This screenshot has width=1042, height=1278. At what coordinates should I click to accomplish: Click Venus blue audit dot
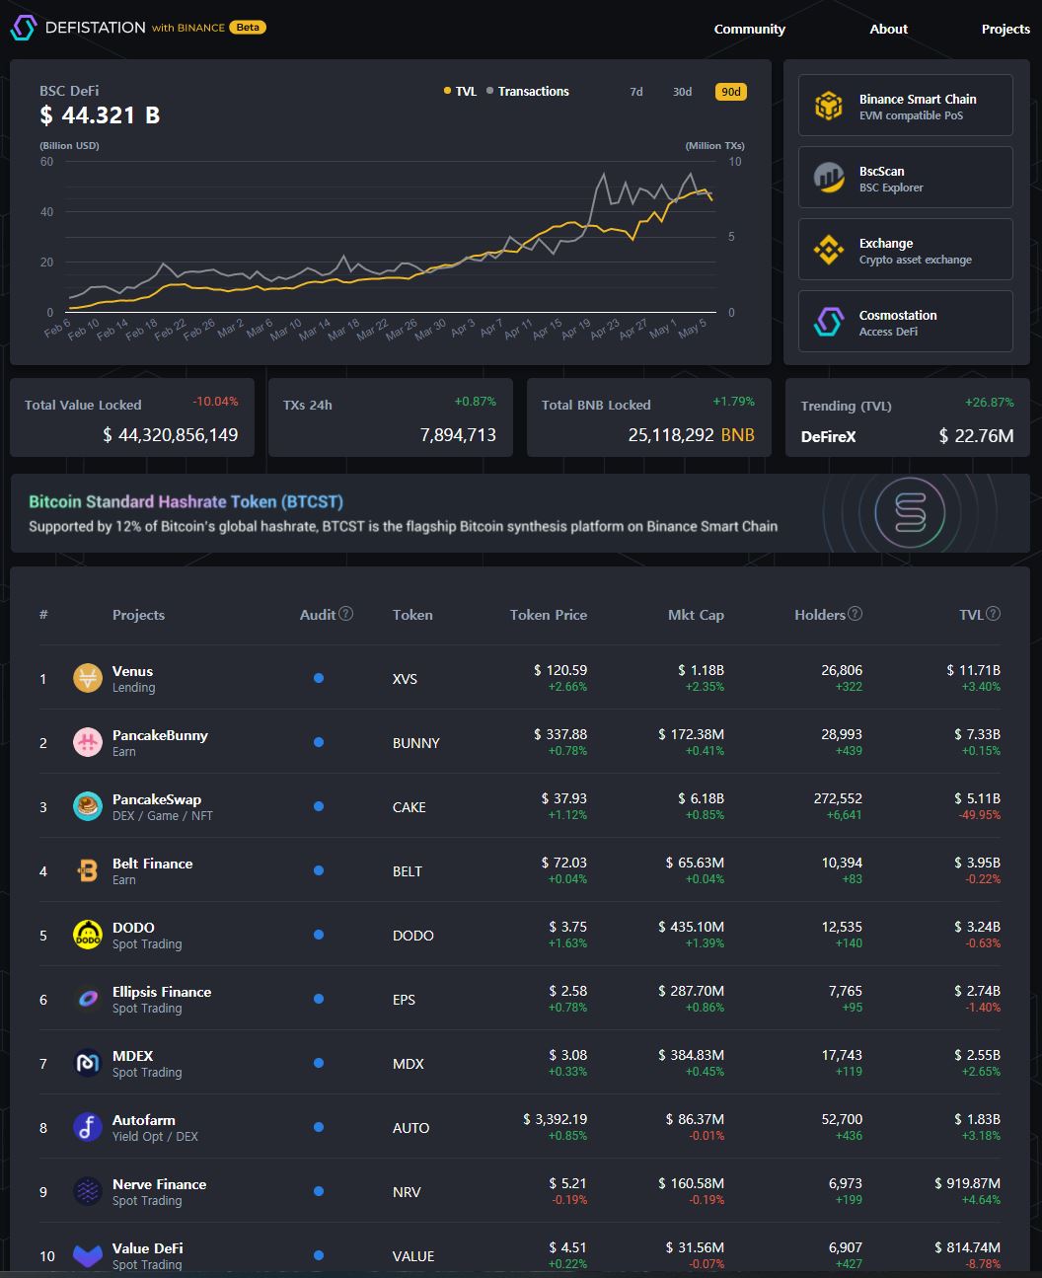319,678
